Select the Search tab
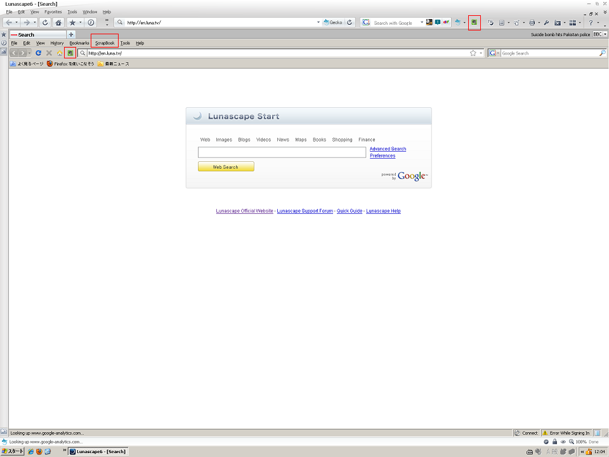 39,34
